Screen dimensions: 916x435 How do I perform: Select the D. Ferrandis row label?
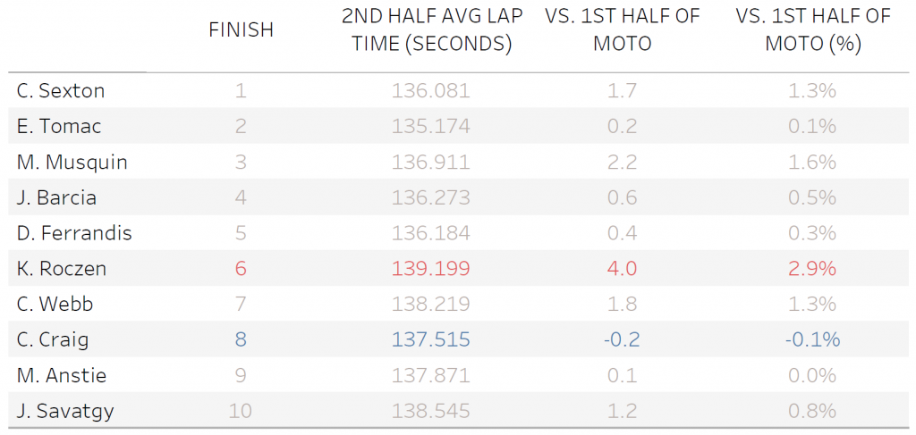coord(74,233)
